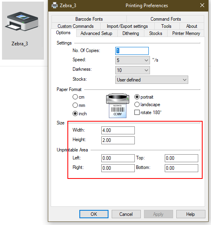Switch to the Advanced Setup tab
Viewport: 211px width, 225px height.
click(x=97, y=33)
